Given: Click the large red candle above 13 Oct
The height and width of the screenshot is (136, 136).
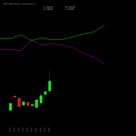Looking at the screenshot, I should point(19,102).
